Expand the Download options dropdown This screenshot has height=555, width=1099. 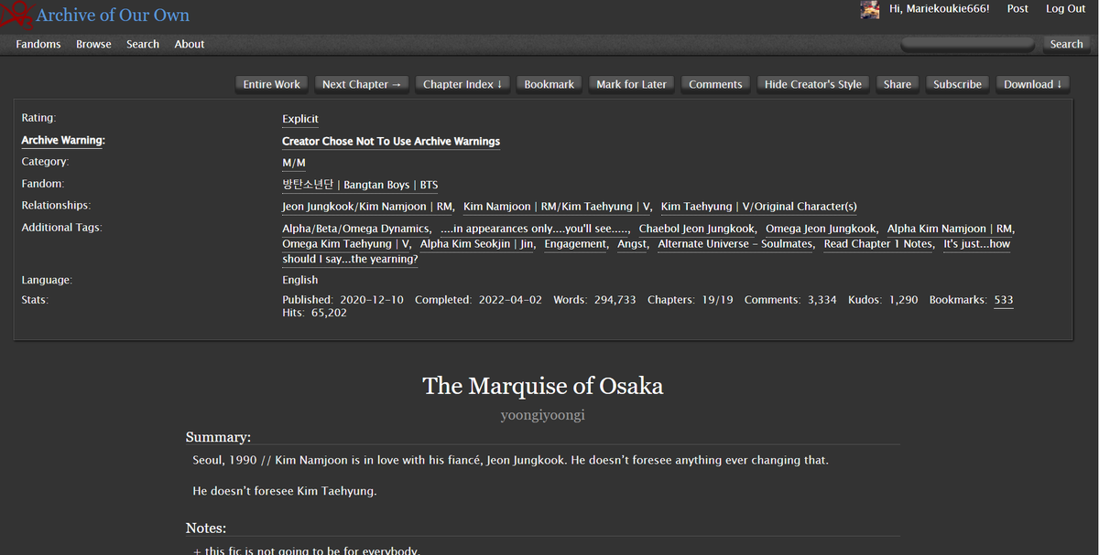[x=1033, y=84]
